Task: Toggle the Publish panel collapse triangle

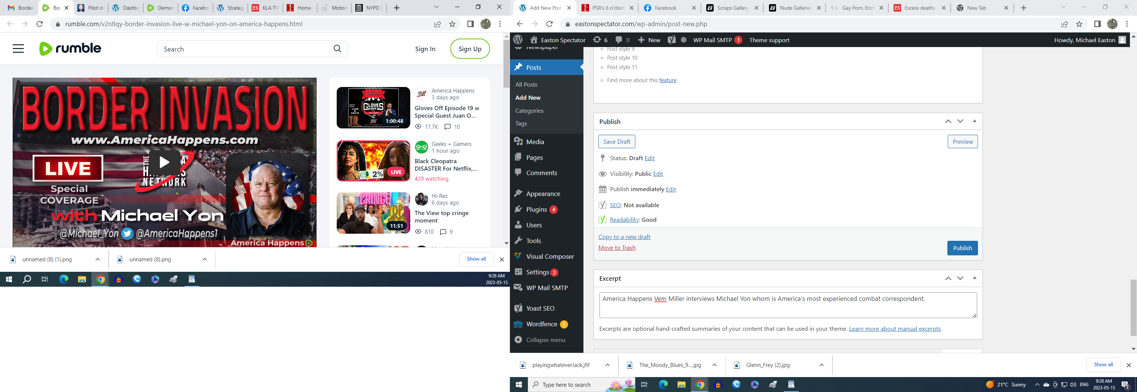Action: pyautogui.click(x=975, y=121)
